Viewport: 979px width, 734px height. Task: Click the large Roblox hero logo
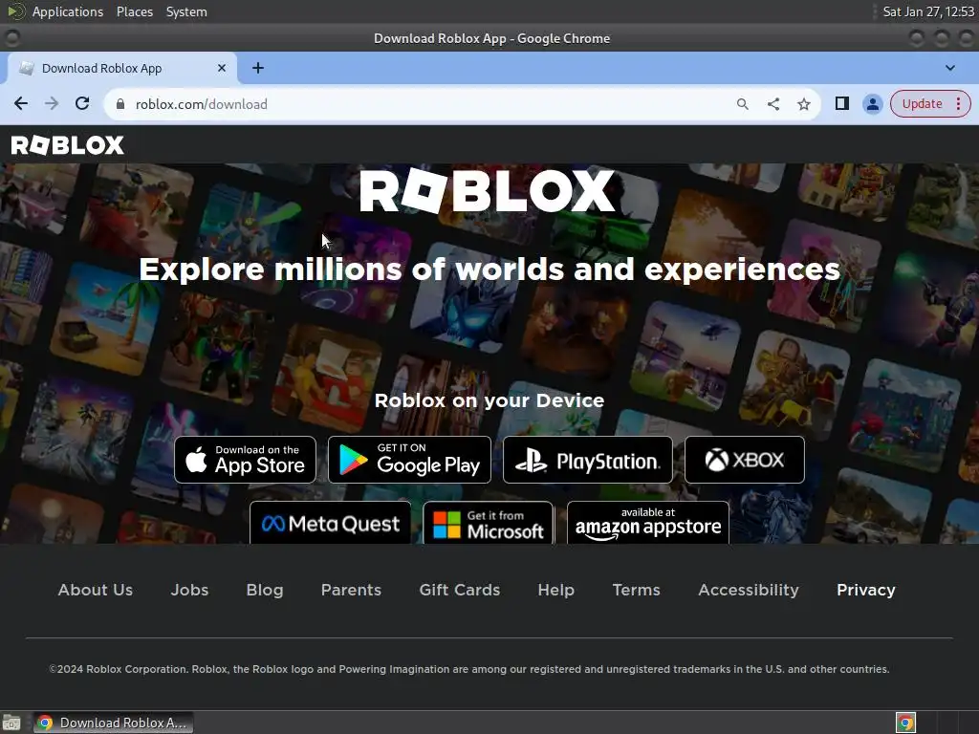click(x=488, y=191)
